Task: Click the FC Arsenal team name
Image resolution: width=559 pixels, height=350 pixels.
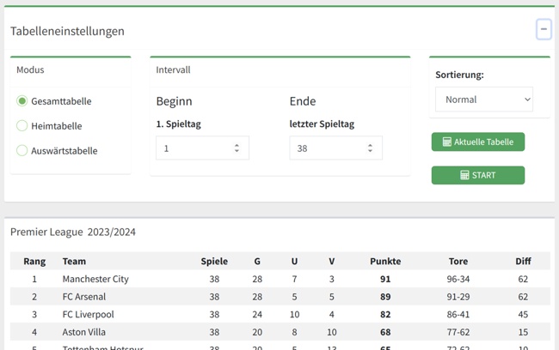Action: pos(84,297)
